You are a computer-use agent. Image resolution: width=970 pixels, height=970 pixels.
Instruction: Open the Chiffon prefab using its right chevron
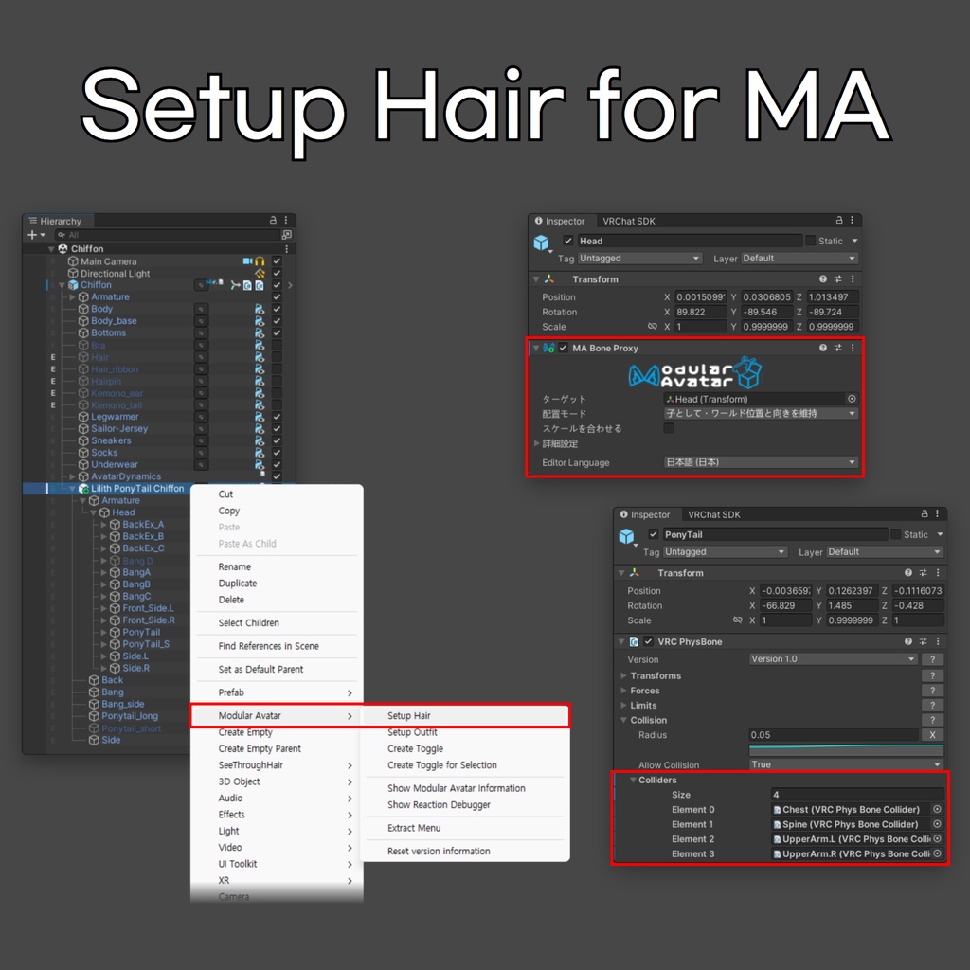coord(290,285)
